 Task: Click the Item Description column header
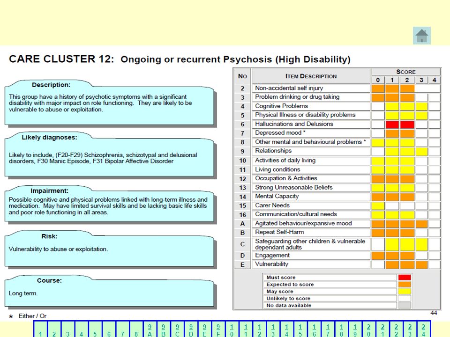[x=311, y=76]
